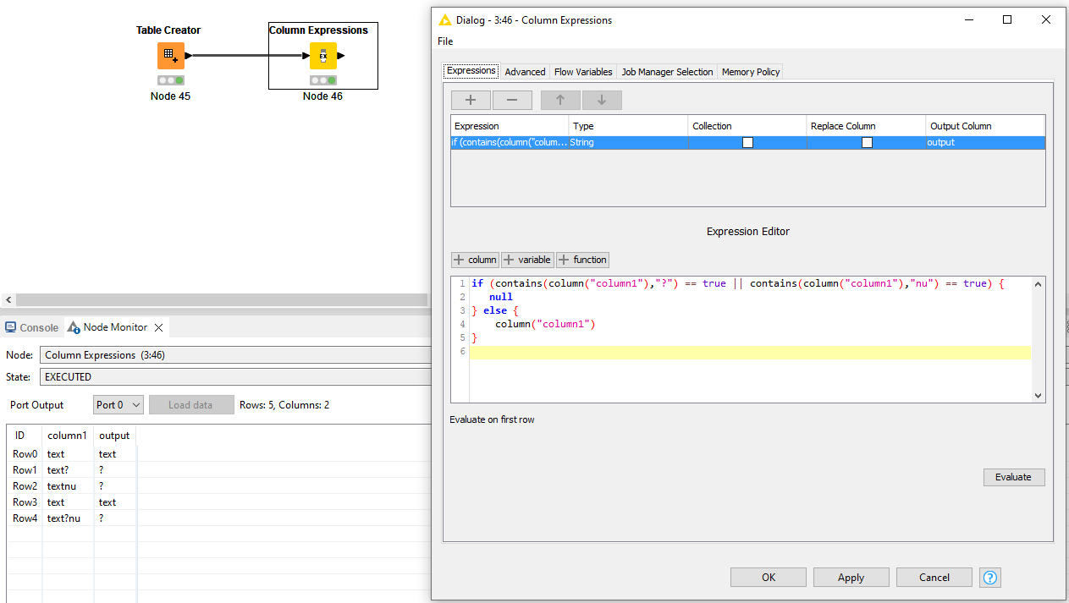Select the Row0 cell in output table
Screen dimensions: 1069x603
click(25, 454)
